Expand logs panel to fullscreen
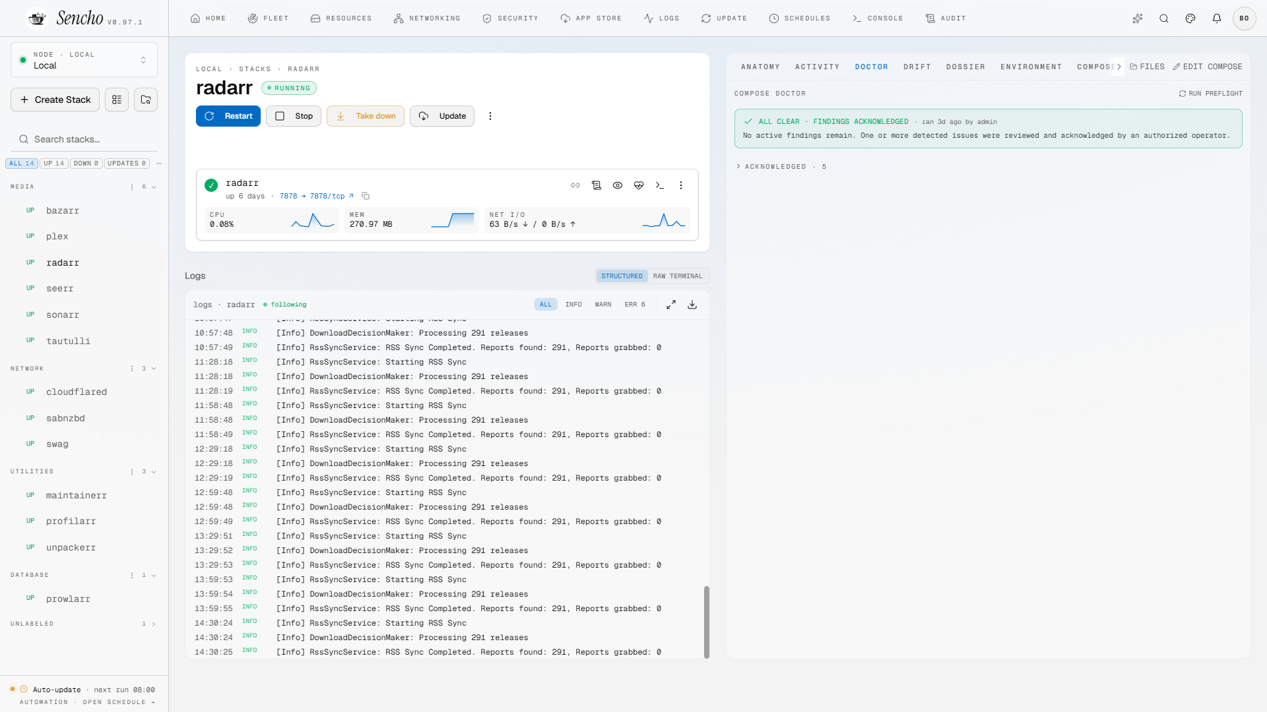The image size is (1267, 712). [x=671, y=305]
